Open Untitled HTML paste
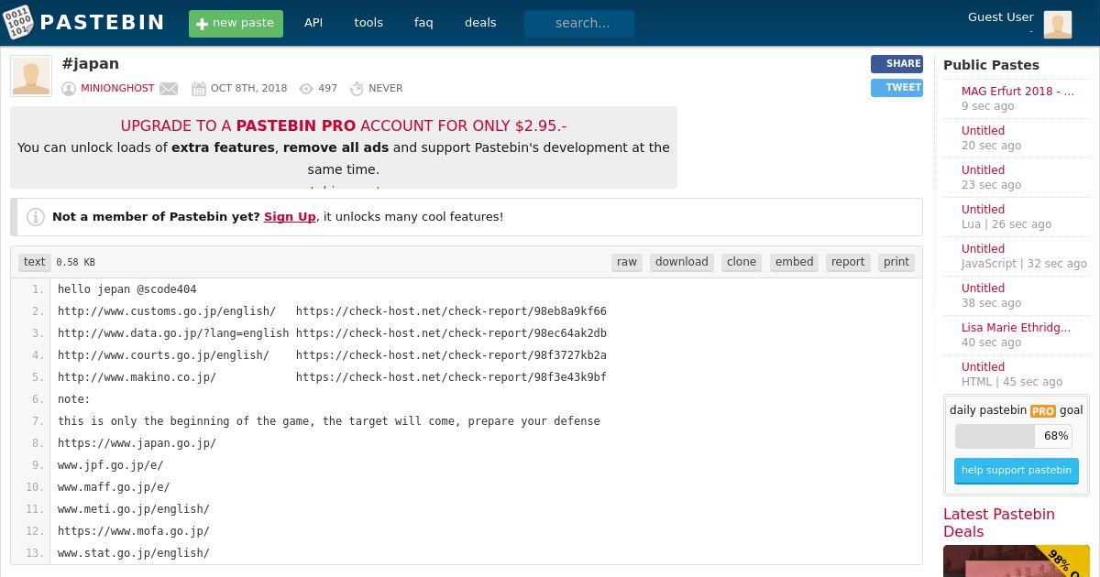The height and width of the screenshot is (577, 1100). click(983, 367)
